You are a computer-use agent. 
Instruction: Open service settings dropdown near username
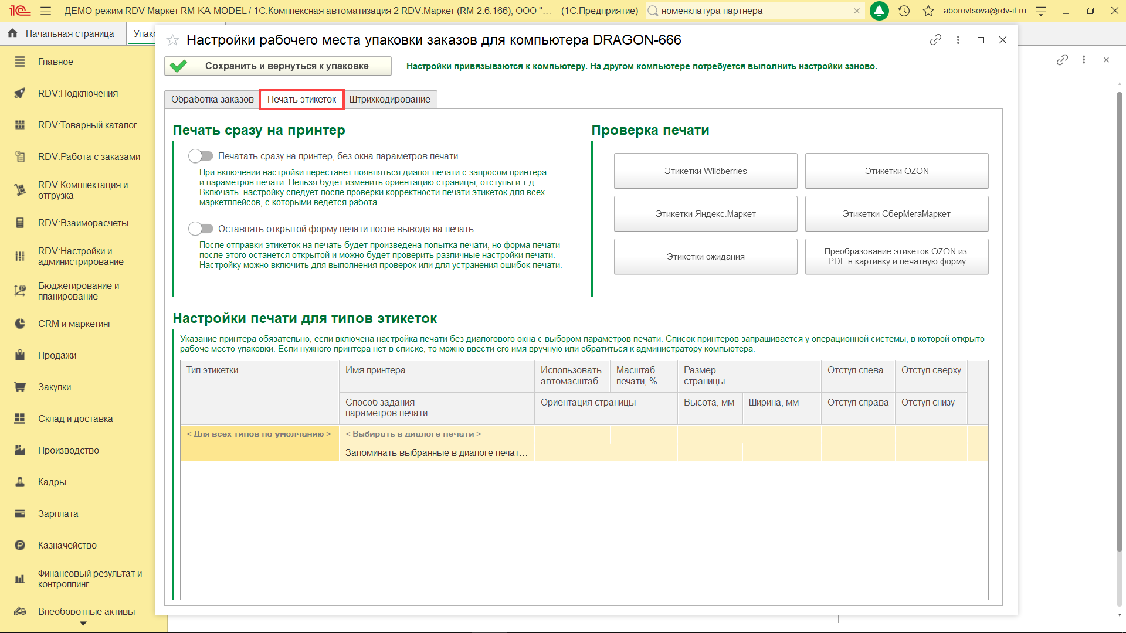point(1041,11)
